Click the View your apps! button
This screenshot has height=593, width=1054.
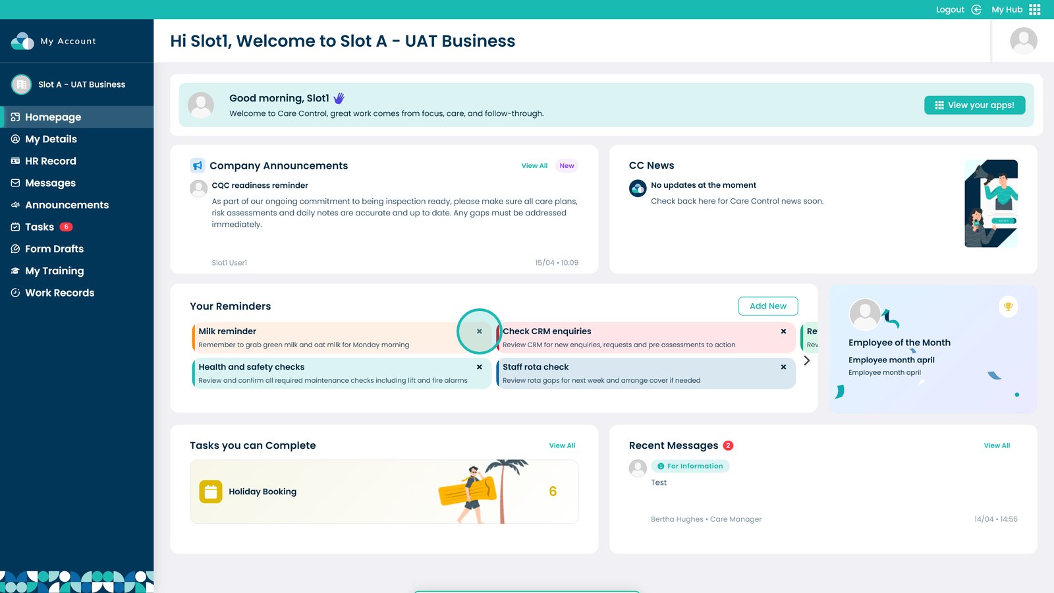(974, 105)
